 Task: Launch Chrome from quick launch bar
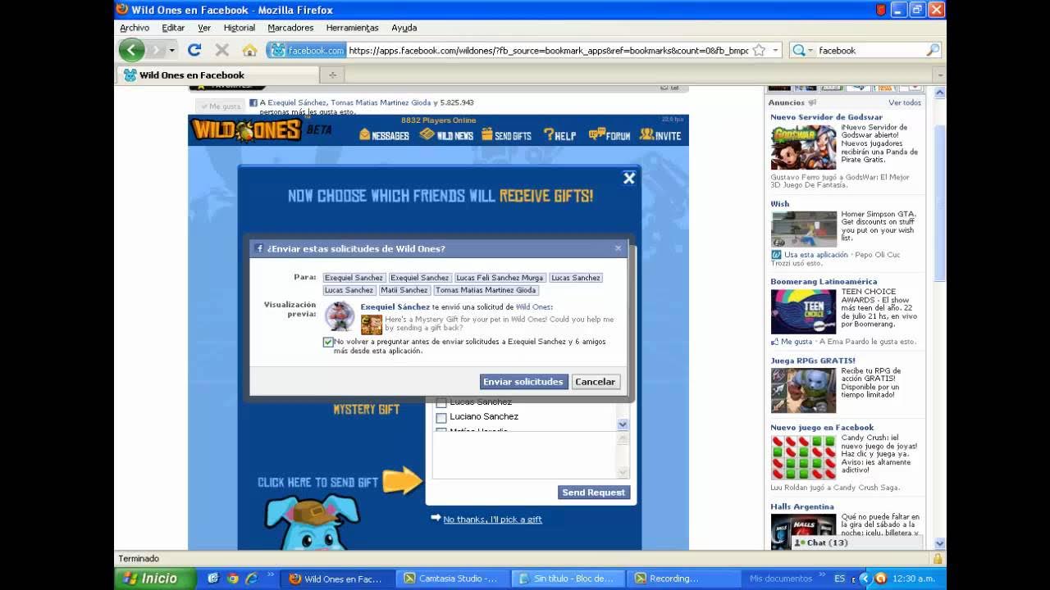(232, 579)
